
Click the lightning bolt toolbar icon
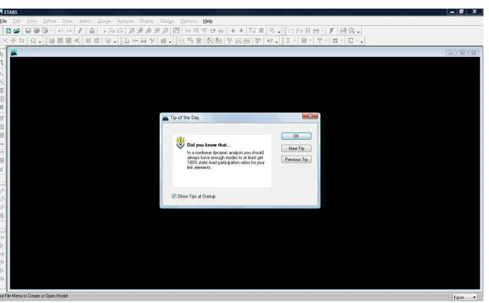pyautogui.click(x=332, y=31)
